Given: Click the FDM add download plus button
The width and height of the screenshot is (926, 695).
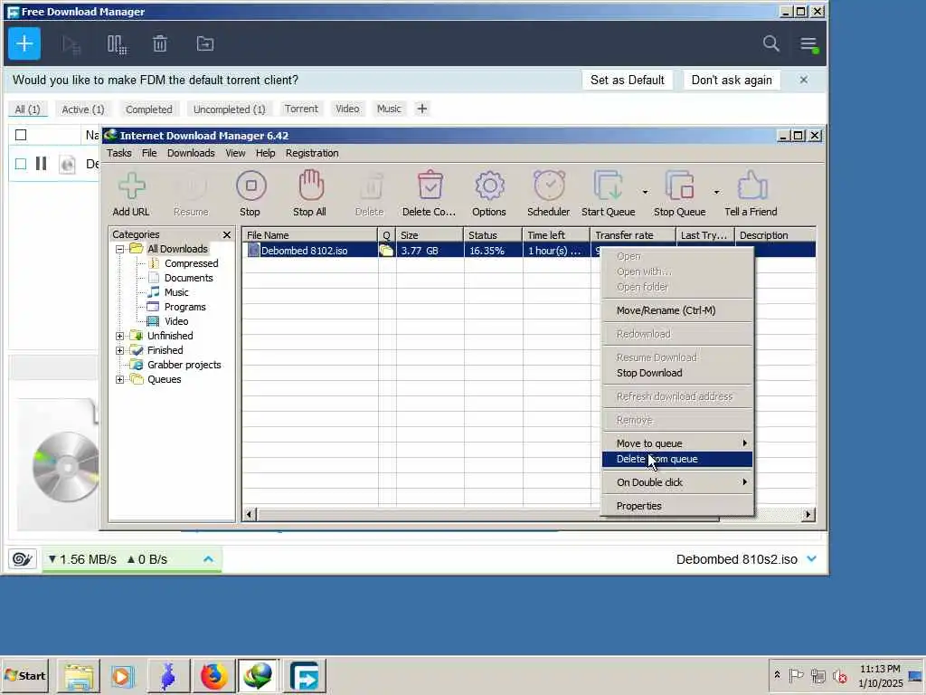Looking at the screenshot, I should tap(24, 43).
